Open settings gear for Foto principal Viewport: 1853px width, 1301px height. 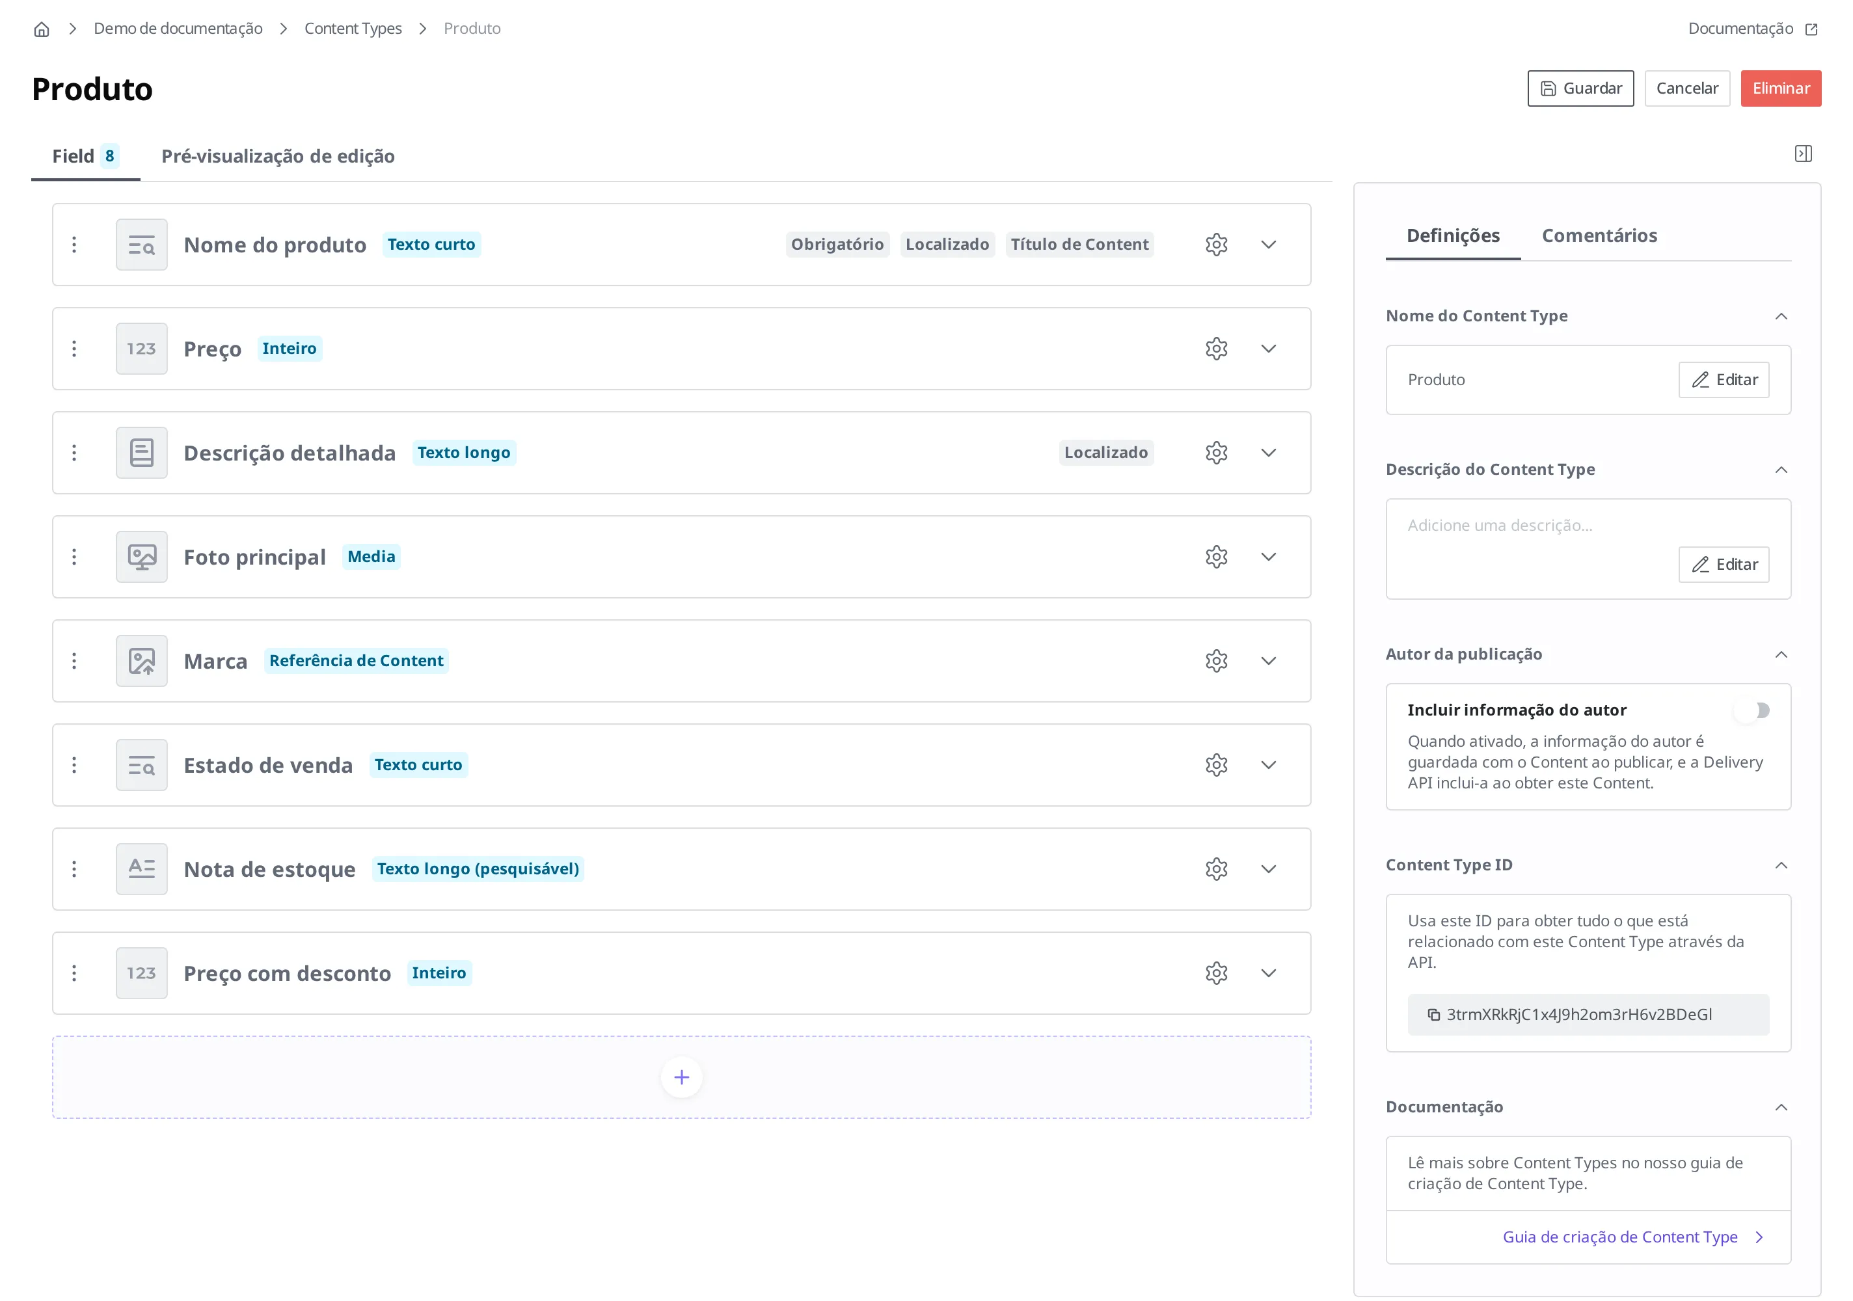tap(1216, 557)
